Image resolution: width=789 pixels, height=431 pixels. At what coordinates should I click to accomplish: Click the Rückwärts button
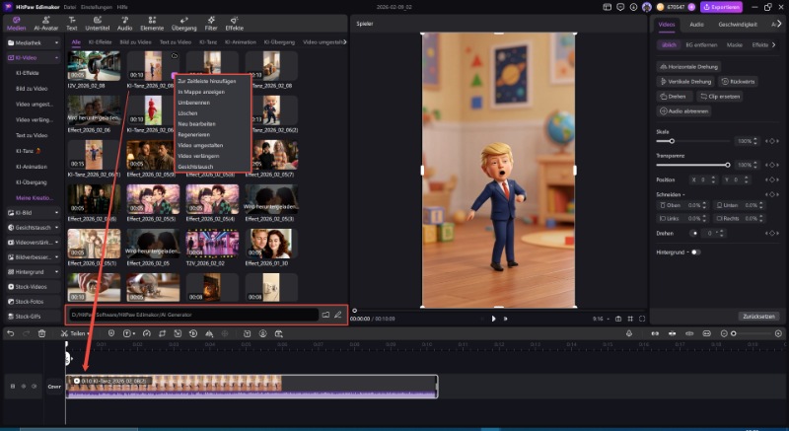(x=738, y=82)
